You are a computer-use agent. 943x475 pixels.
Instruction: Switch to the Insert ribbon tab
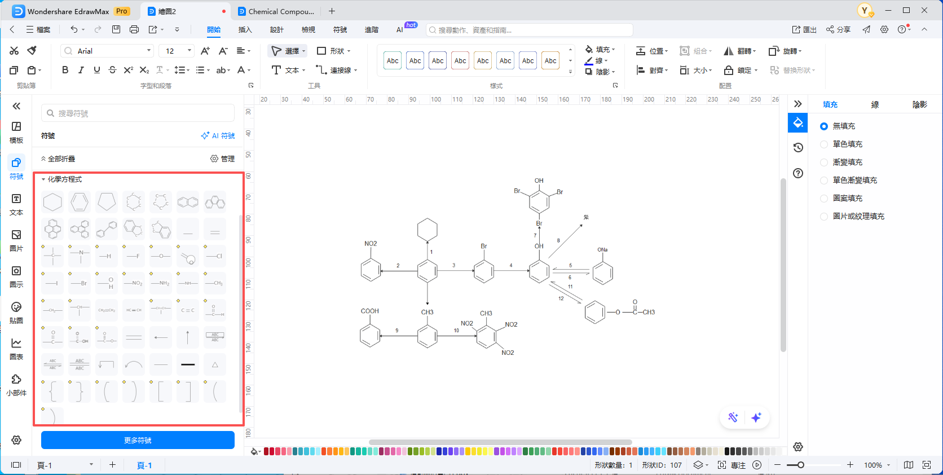click(x=245, y=29)
